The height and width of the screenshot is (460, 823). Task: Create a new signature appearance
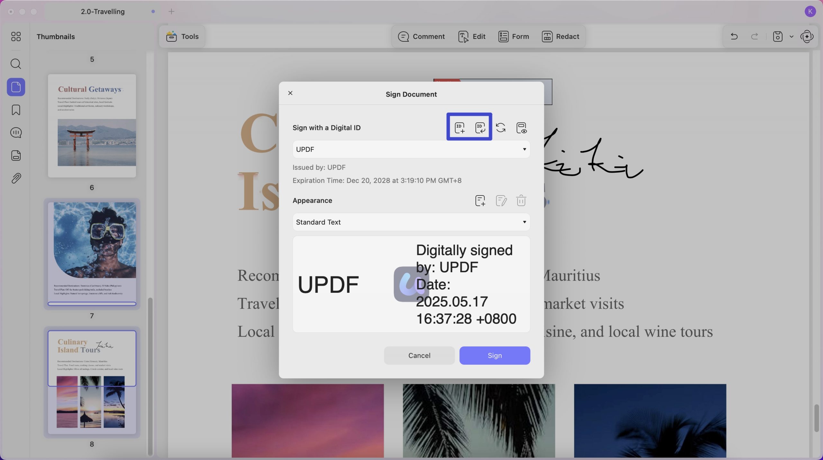(x=480, y=201)
